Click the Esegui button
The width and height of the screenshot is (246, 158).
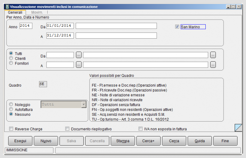pos(20,141)
